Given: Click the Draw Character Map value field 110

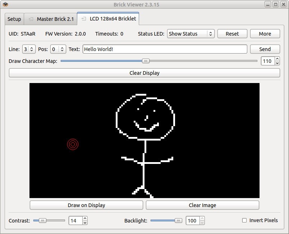Looking at the screenshot, I should click(268, 61).
